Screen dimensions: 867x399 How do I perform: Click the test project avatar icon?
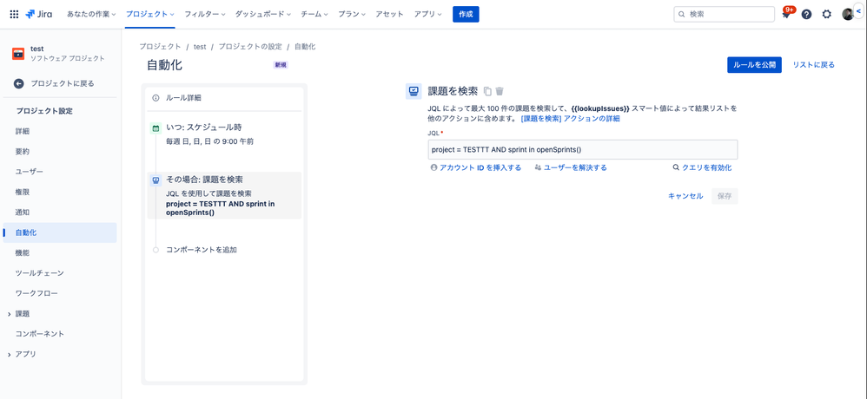(18, 54)
